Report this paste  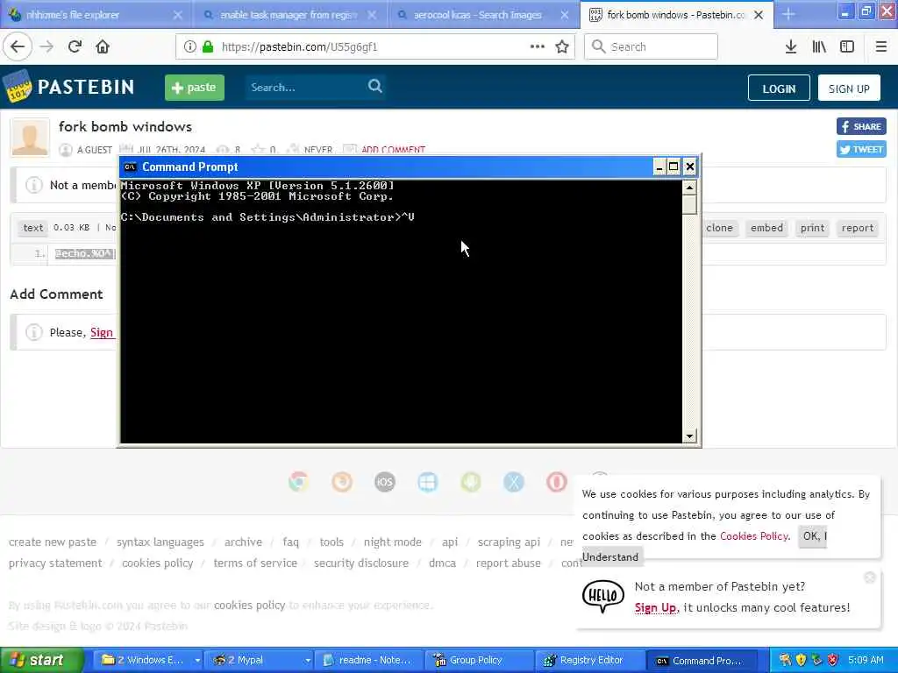(x=858, y=228)
